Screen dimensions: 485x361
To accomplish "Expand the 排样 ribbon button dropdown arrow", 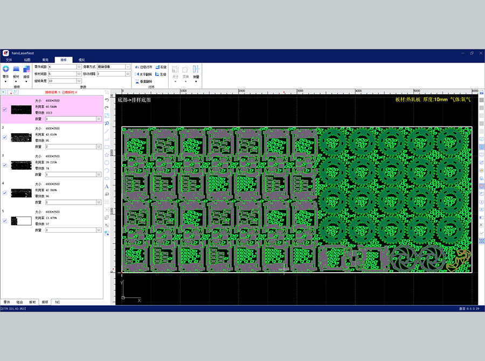I will pos(26,82).
